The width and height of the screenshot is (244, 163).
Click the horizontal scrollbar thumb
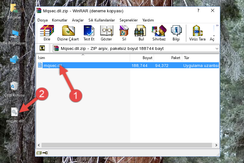click(127, 145)
